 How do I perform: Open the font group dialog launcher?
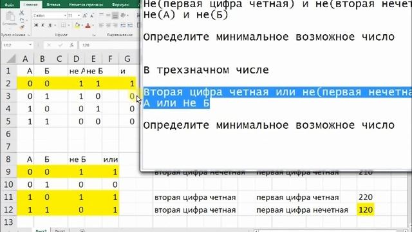[94, 35]
